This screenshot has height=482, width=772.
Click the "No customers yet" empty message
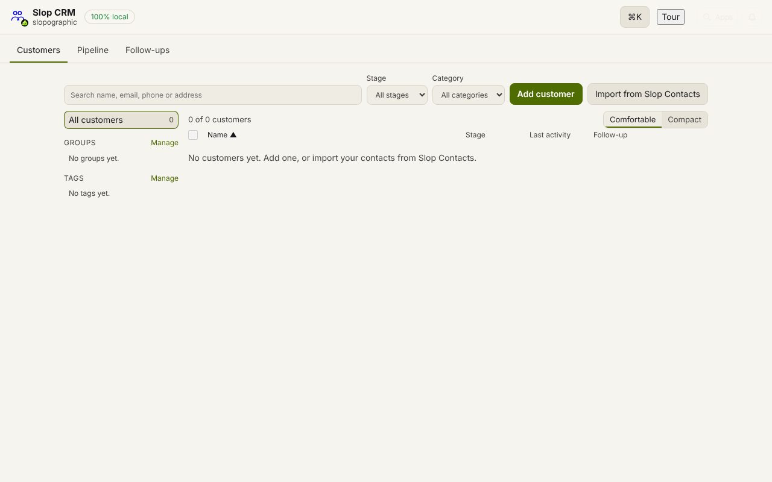332,158
